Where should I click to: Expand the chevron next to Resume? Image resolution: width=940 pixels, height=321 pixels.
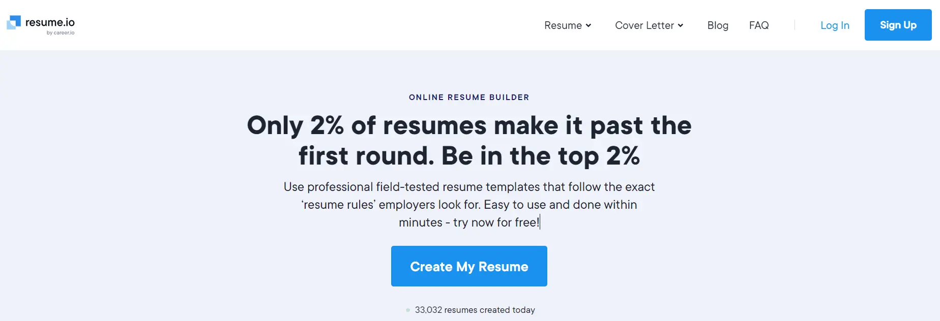[589, 25]
